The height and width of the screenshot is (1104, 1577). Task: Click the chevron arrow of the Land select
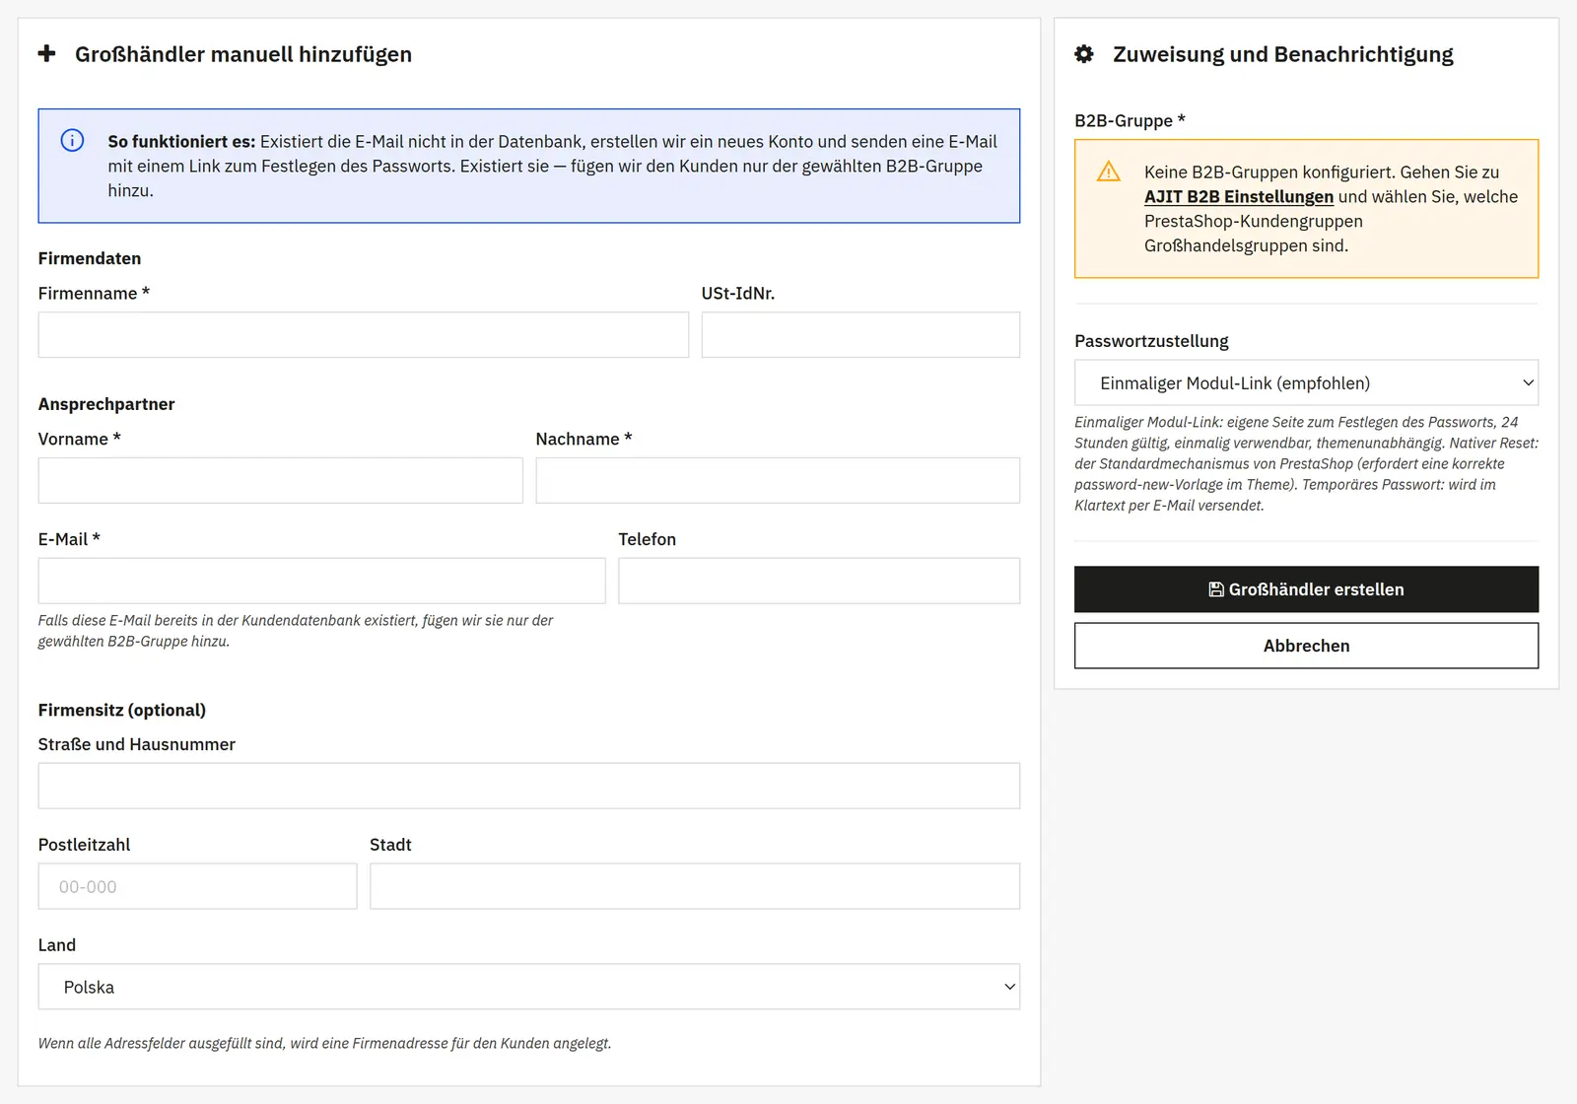[1009, 987]
